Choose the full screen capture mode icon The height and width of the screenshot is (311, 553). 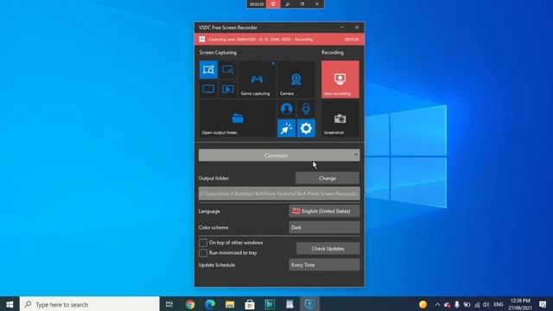(x=208, y=89)
